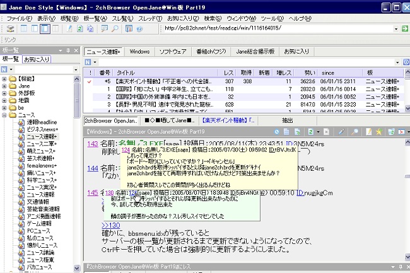Click the bookshelf icon in main toolbar
Screen dimensions: 410x273
[129, 28]
